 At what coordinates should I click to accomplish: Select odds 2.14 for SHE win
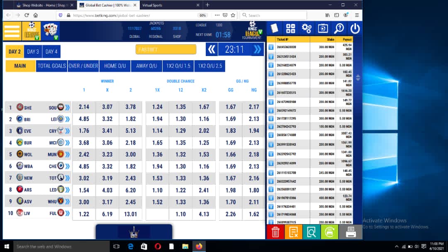click(x=84, y=107)
